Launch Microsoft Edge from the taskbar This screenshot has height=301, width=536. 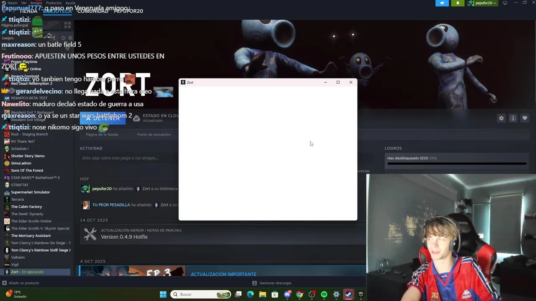pyautogui.click(x=250, y=294)
